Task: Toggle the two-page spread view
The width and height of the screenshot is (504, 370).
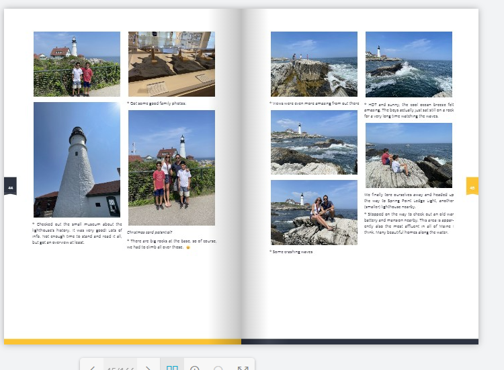Action: (x=173, y=367)
